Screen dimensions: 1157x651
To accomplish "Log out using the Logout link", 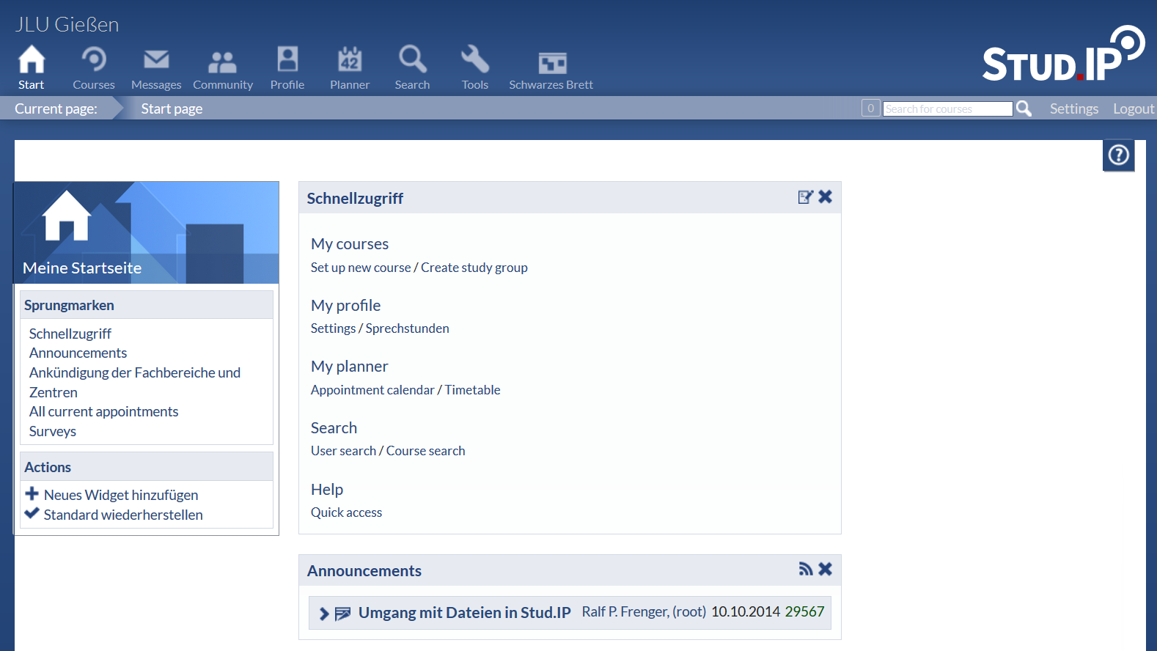I will [x=1133, y=109].
